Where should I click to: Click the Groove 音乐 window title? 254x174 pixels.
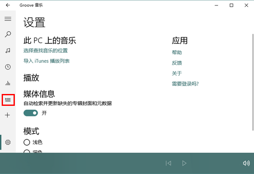[x=31, y=6]
